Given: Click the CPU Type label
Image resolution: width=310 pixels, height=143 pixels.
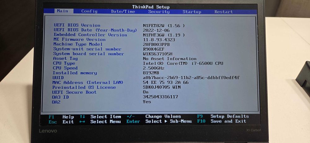Looking at the screenshot, I should click(64, 63).
